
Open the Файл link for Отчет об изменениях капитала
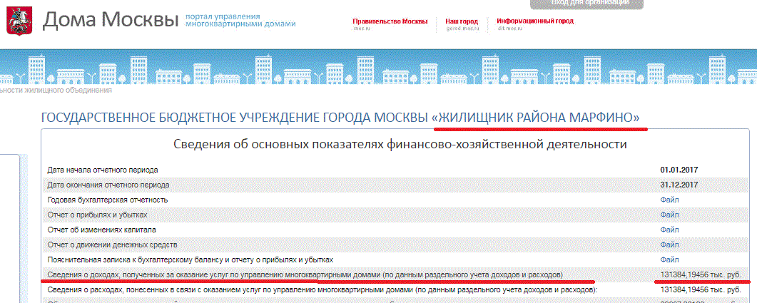(669, 230)
